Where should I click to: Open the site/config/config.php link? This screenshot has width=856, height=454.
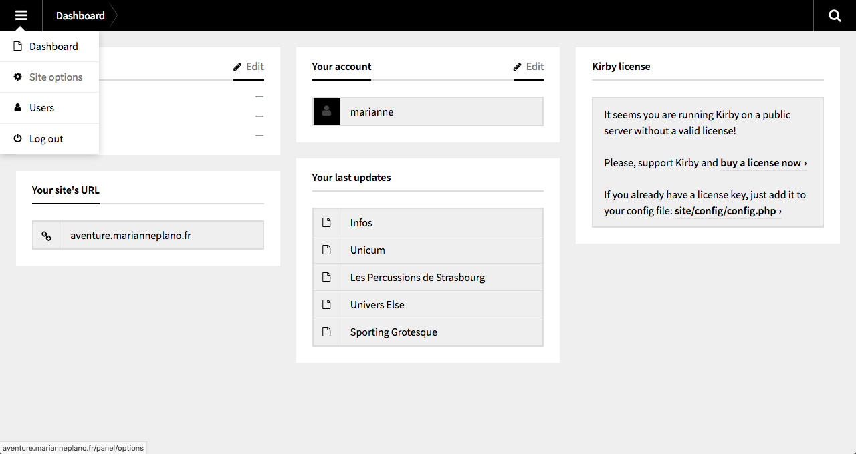728,211
